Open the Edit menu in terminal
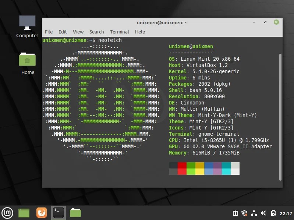 point(63,32)
